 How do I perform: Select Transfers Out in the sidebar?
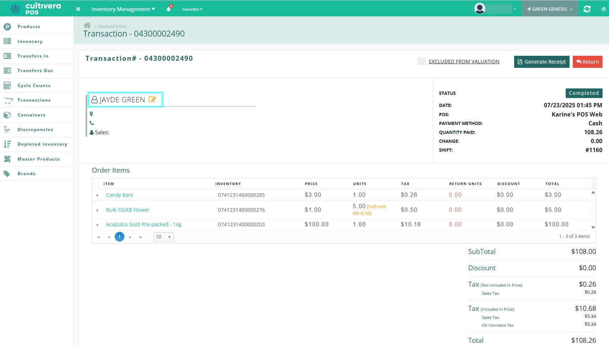coord(36,71)
